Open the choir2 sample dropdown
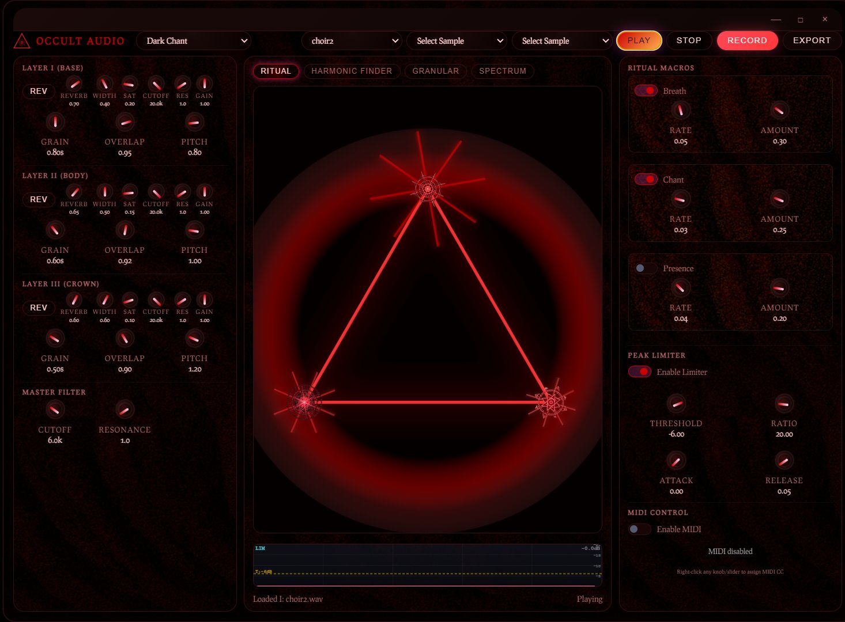 pyautogui.click(x=352, y=40)
